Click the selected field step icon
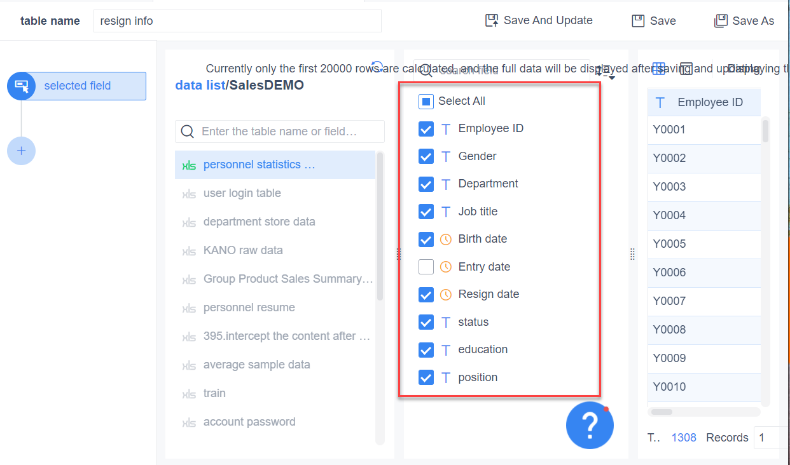The width and height of the screenshot is (790, 465). [x=22, y=86]
